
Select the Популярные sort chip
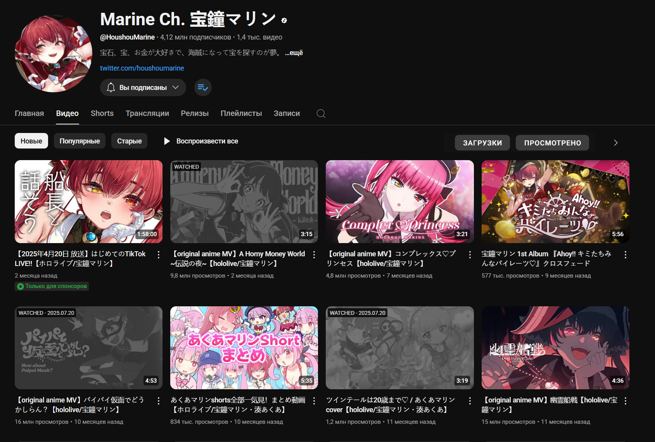pyautogui.click(x=79, y=141)
